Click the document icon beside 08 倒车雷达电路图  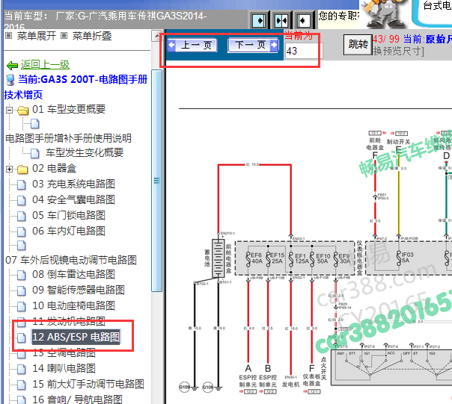click(x=22, y=275)
